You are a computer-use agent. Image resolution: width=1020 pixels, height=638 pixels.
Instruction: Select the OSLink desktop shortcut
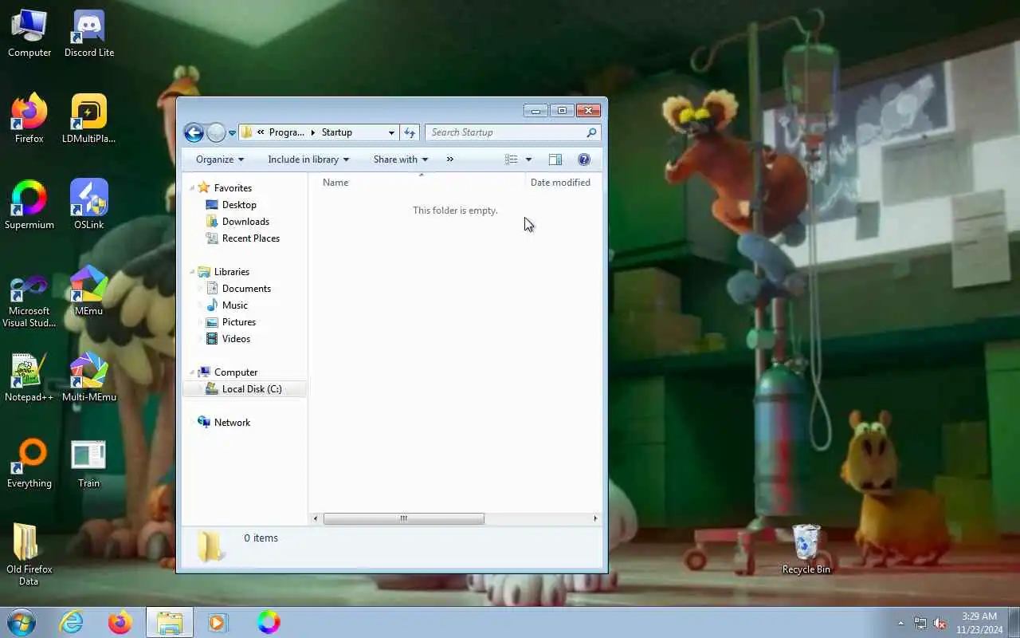[x=89, y=206]
